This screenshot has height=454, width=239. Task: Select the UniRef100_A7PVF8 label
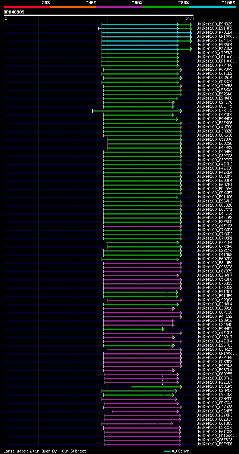coord(214,86)
